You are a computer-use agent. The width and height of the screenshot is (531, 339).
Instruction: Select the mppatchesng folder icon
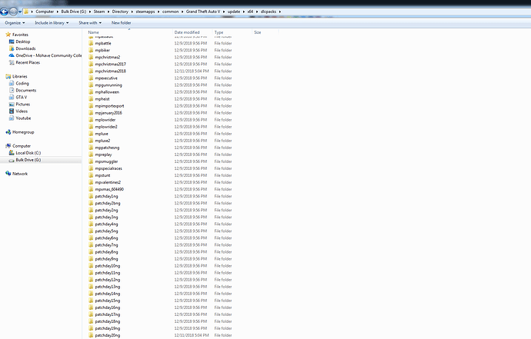tap(91, 148)
